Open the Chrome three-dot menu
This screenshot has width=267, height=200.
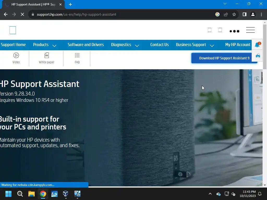[x=261, y=15]
